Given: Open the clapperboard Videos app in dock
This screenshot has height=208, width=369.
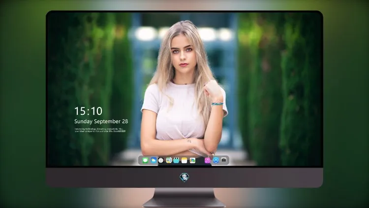Looking at the screenshot, I should [x=176, y=161].
